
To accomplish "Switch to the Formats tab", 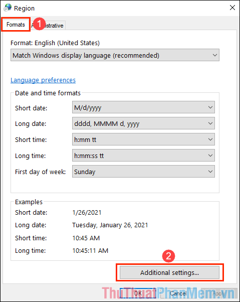I will pyautogui.click(x=16, y=25).
